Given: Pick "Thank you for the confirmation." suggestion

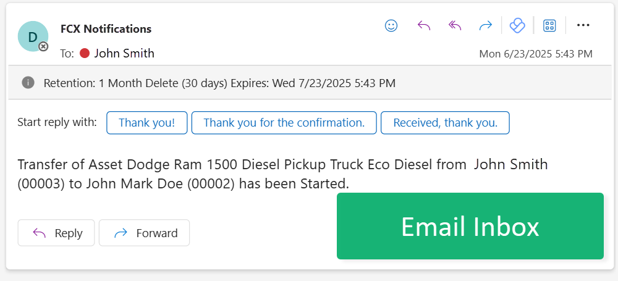Looking at the screenshot, I should click(x=284, y=123).
